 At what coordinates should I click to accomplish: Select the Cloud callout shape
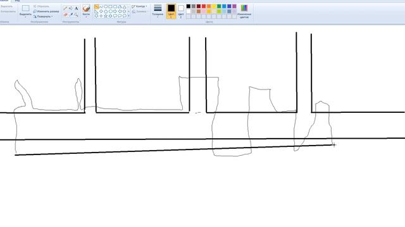click(x=125, y=16)
